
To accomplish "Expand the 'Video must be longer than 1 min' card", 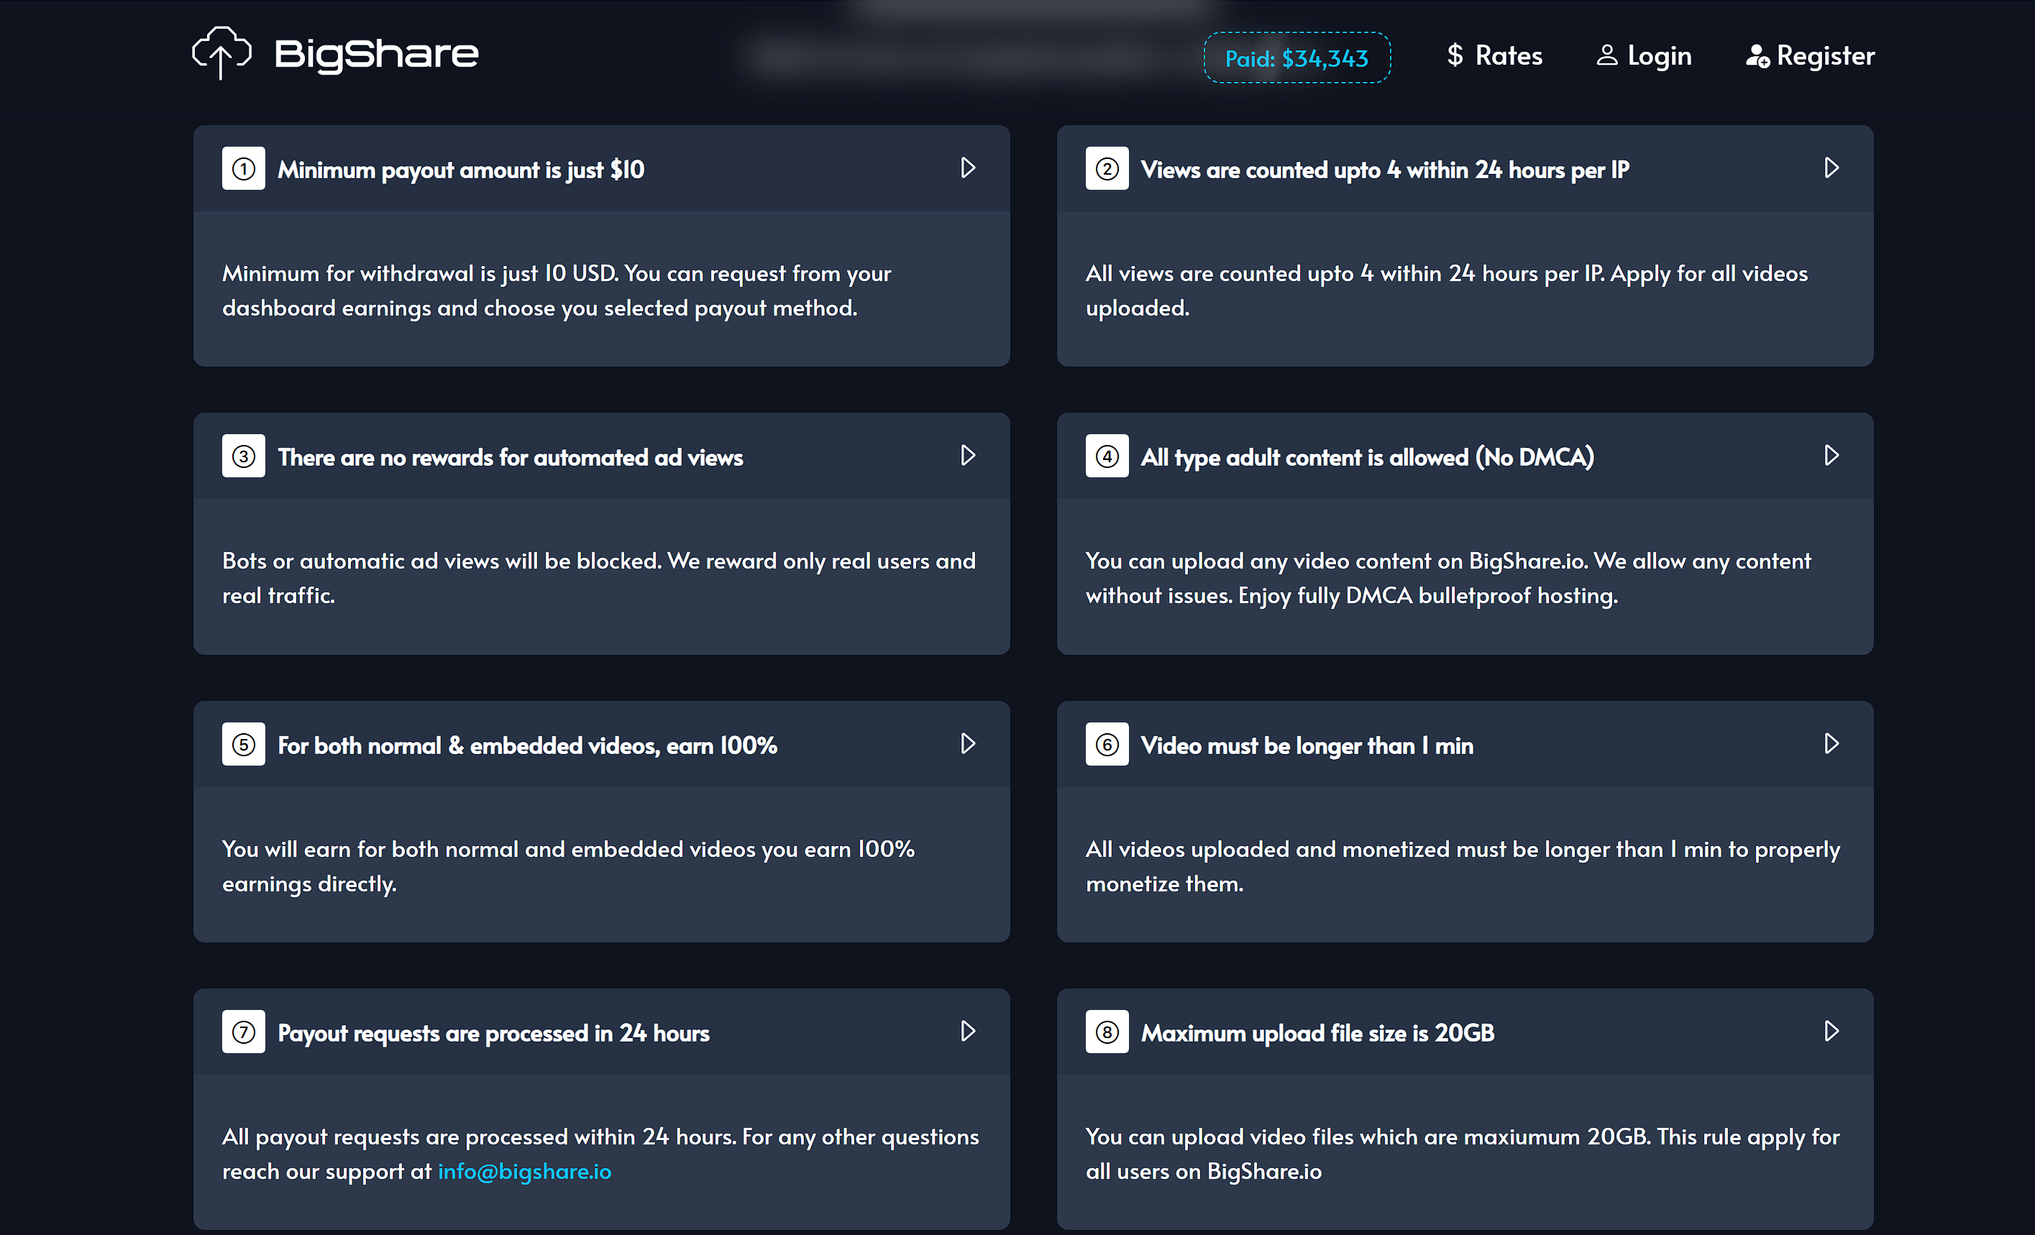I will click(1831, 743).
